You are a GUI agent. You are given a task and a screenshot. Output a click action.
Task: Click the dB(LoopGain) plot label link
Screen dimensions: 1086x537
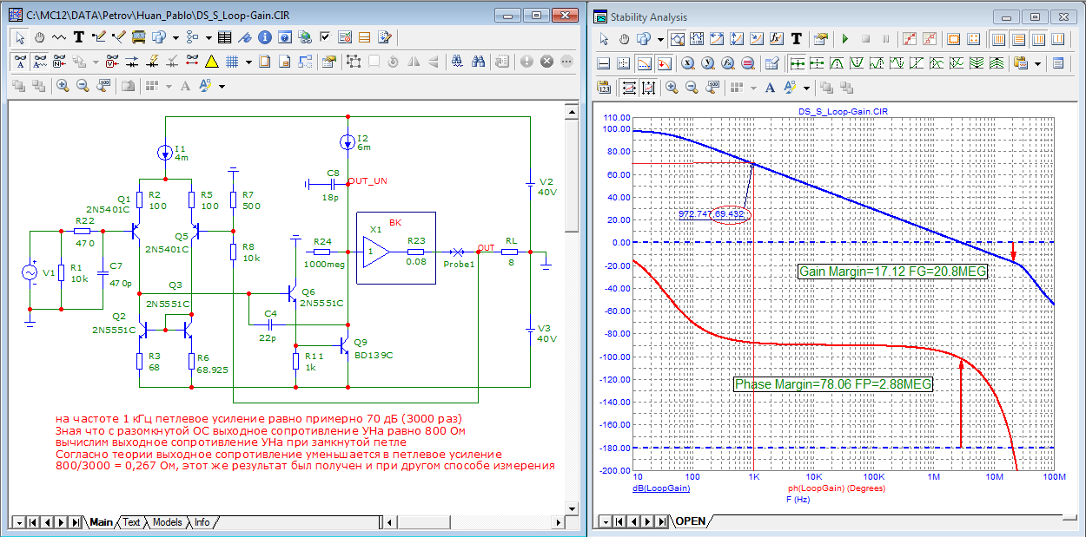661,488
